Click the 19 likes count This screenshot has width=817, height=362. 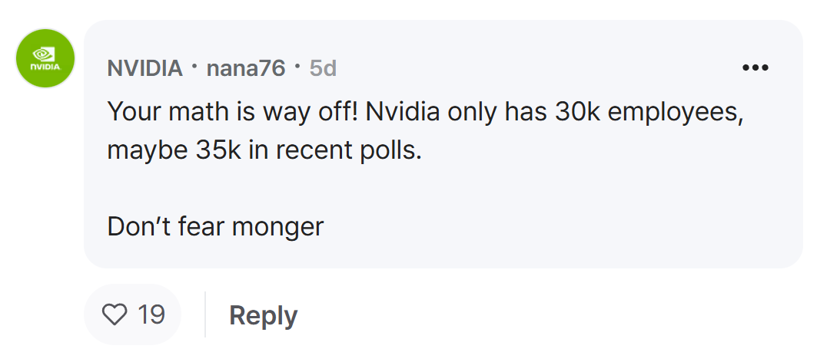click(x=151, y=314)
